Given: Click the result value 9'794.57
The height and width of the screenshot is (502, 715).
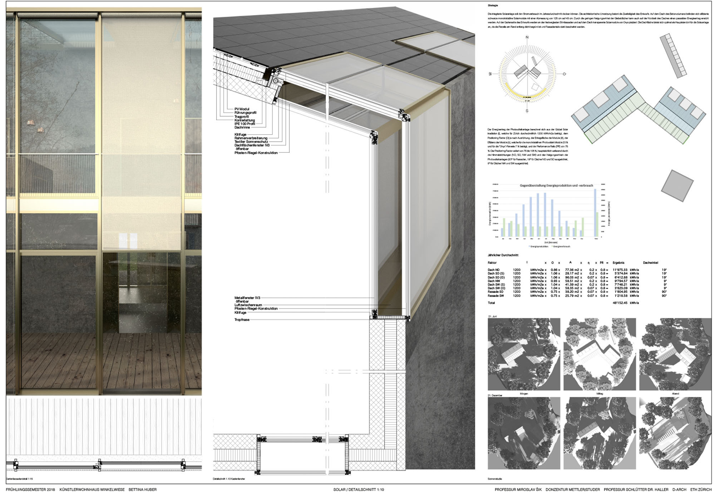Looking at the screenshot, I should tap(621, 281).
